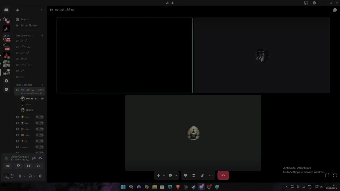Open Windows taskbar search
The width and height of the screenshot is (340, 191).
131,187
